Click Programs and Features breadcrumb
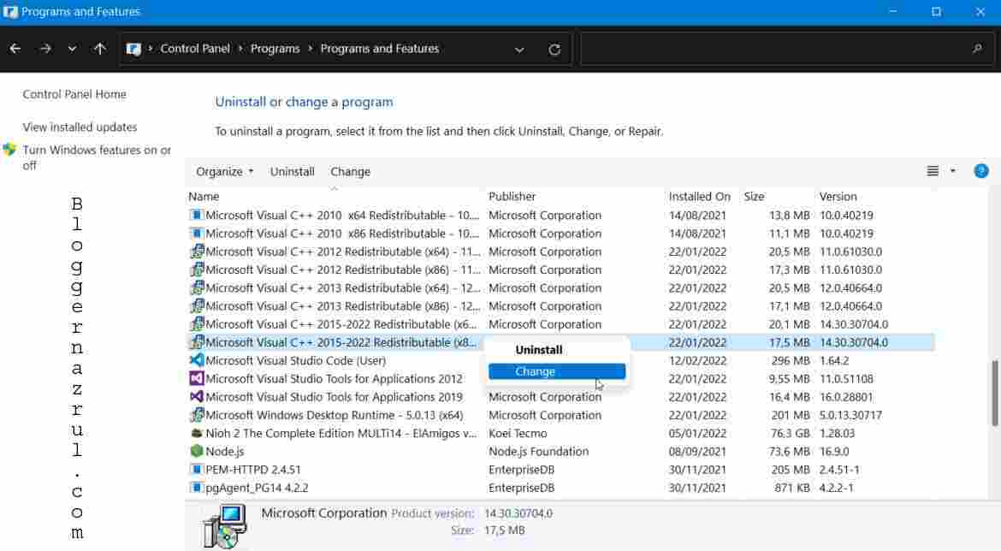The width and height of the screenshot is (1001, 551). pos(379,49)
